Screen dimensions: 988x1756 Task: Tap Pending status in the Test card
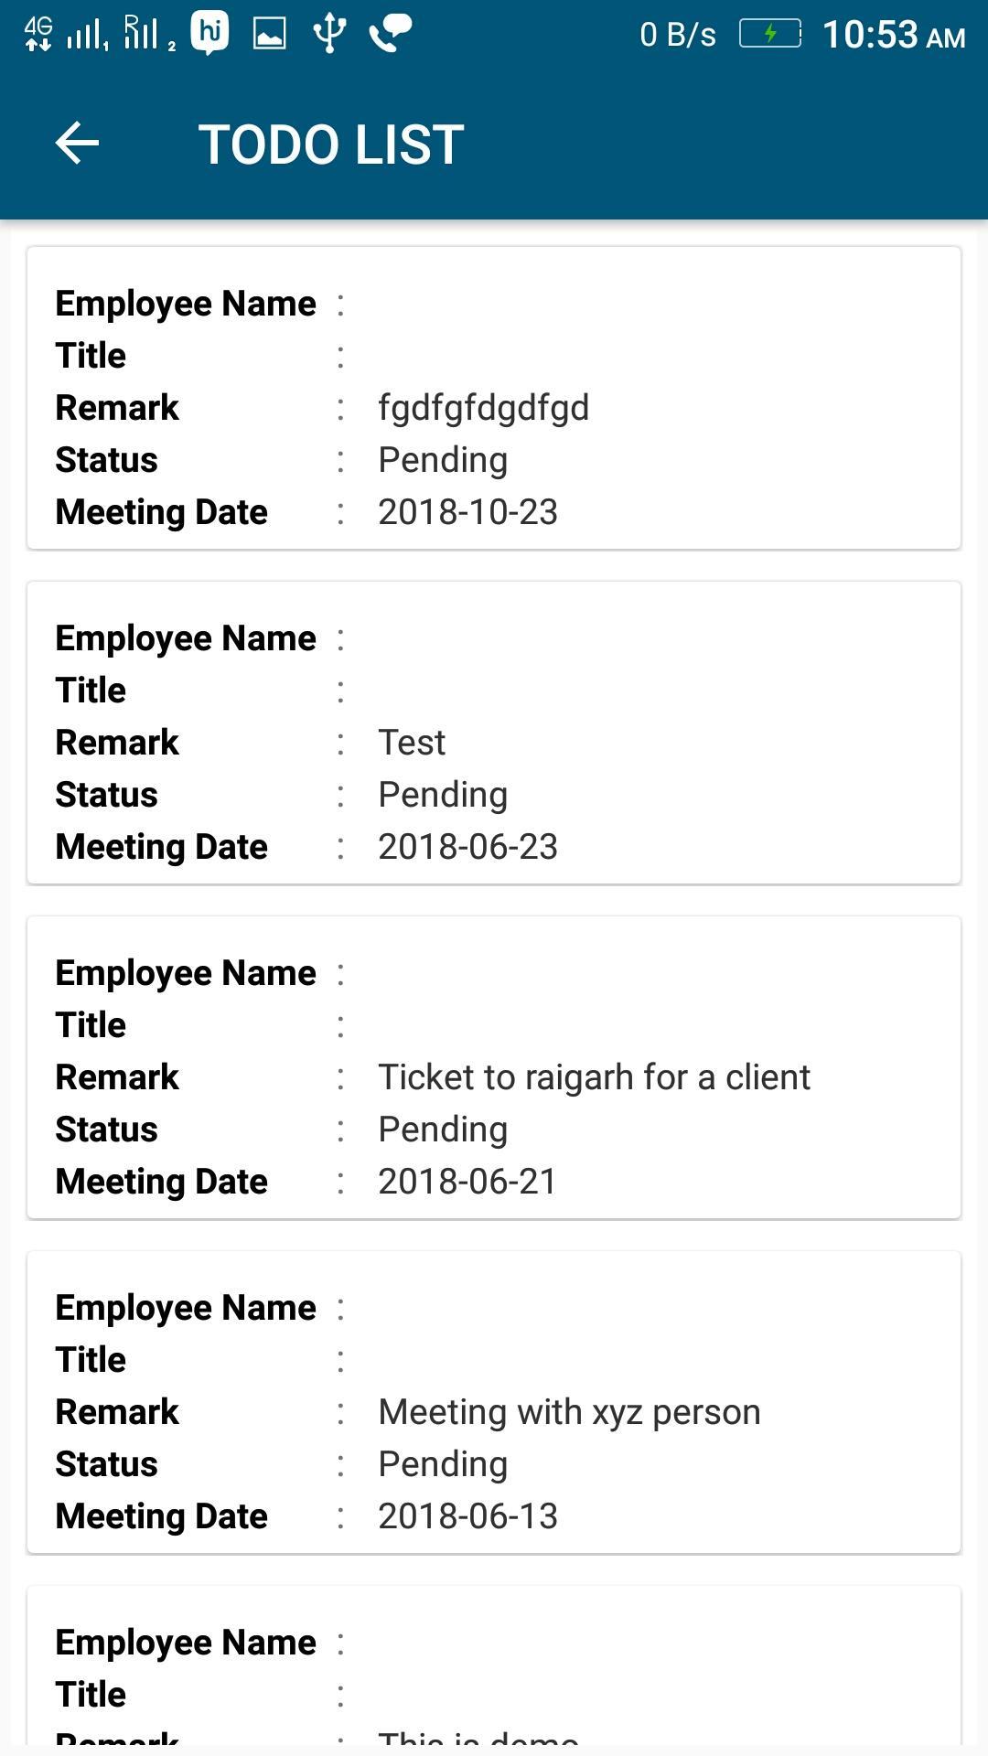coord(443,796)
